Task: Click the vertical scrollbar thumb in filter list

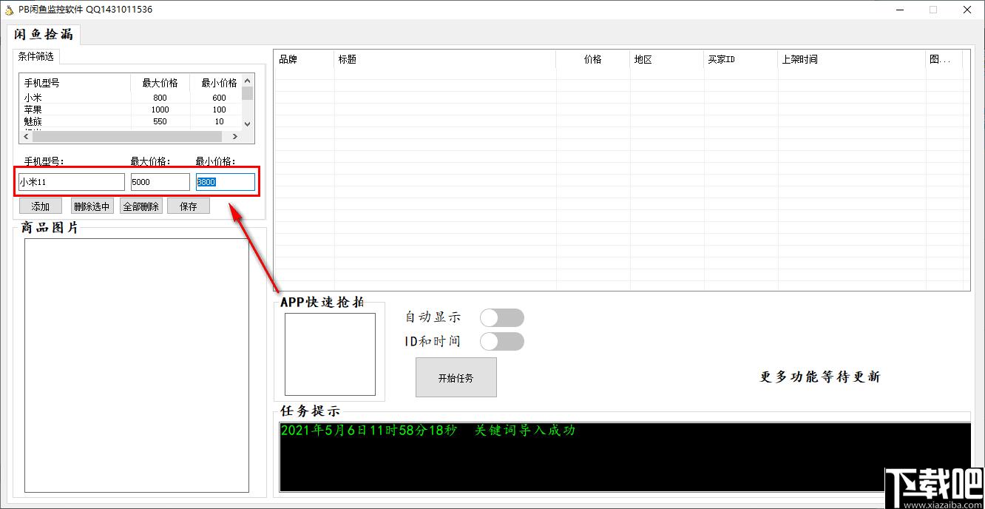Action: click(248, 93)
